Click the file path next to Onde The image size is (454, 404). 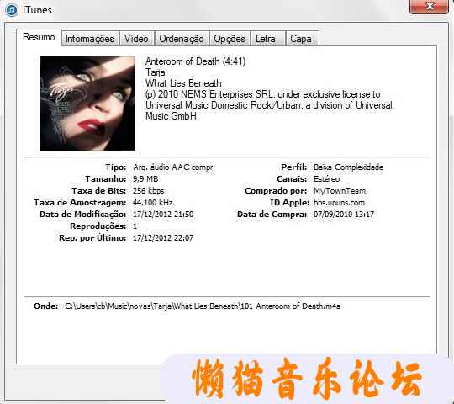click(x=203, y=306)
